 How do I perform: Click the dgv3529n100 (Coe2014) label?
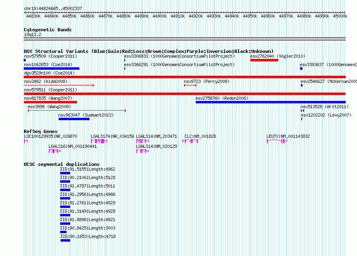tap(49, 73)
